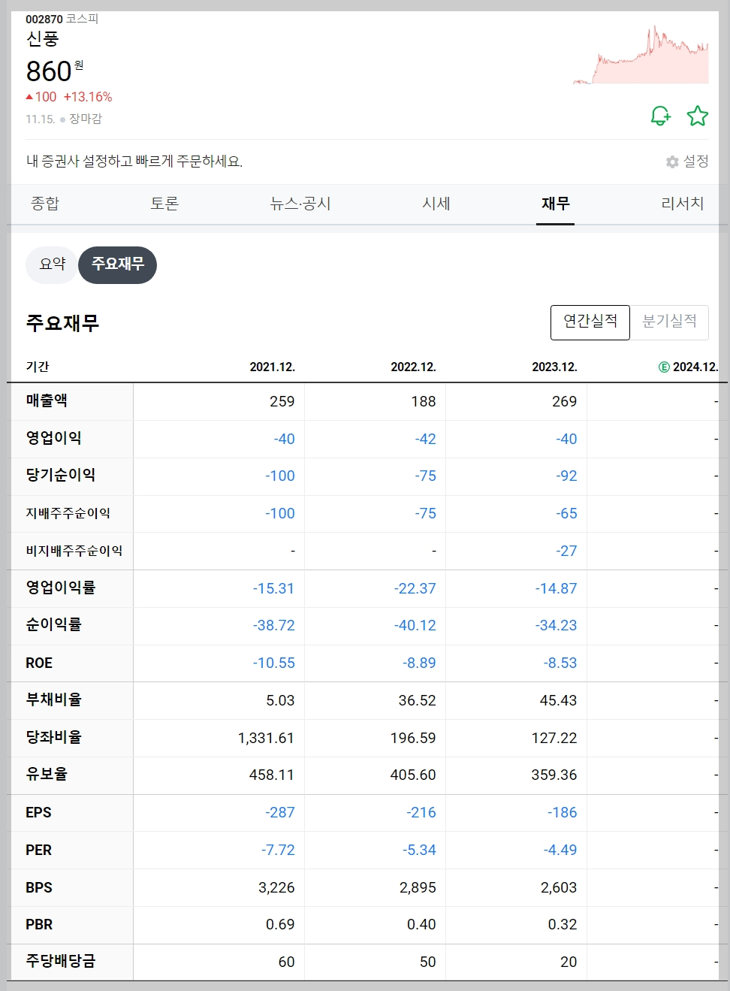Choose 연간실적 annual results toggle

tap(590, 322)
